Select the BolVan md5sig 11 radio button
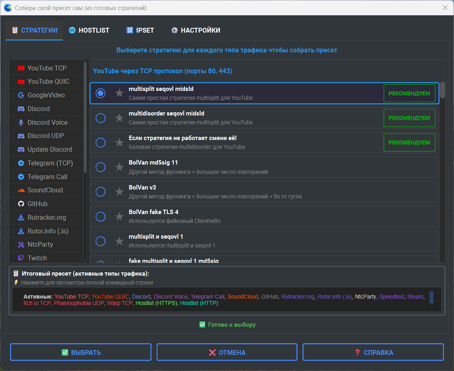The width and height of the screenshot is (454, 371). pyautogui.click(x=100, y=167)
